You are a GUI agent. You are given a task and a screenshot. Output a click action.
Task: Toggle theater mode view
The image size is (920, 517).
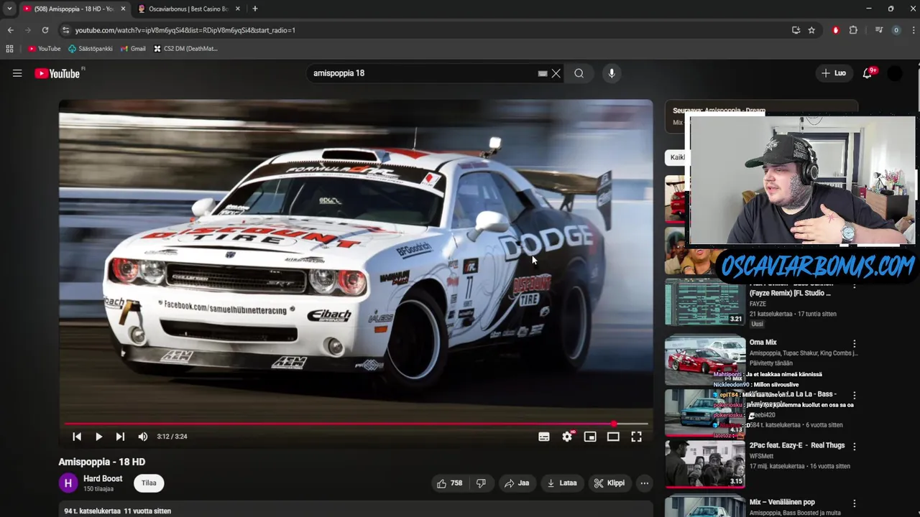click(613, 437)
